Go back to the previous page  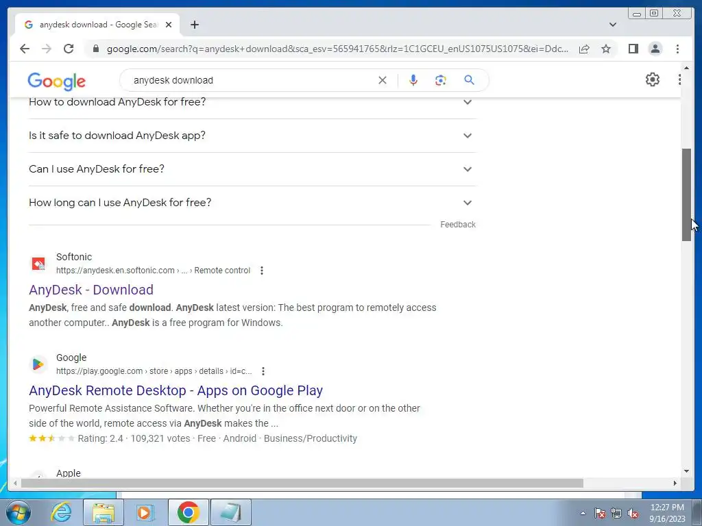coord(25,49)
